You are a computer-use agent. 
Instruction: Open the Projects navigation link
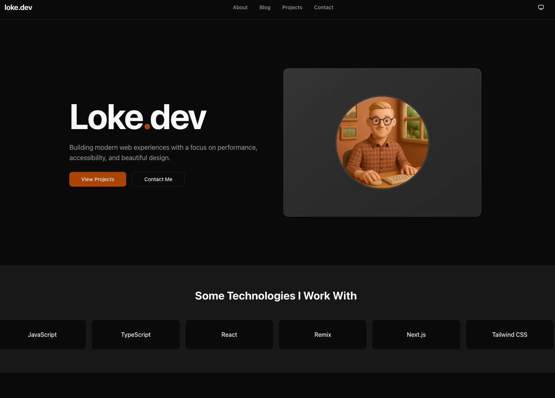coord(292,7)
